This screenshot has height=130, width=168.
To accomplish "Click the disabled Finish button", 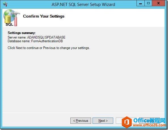I will (x=126, y=121).
